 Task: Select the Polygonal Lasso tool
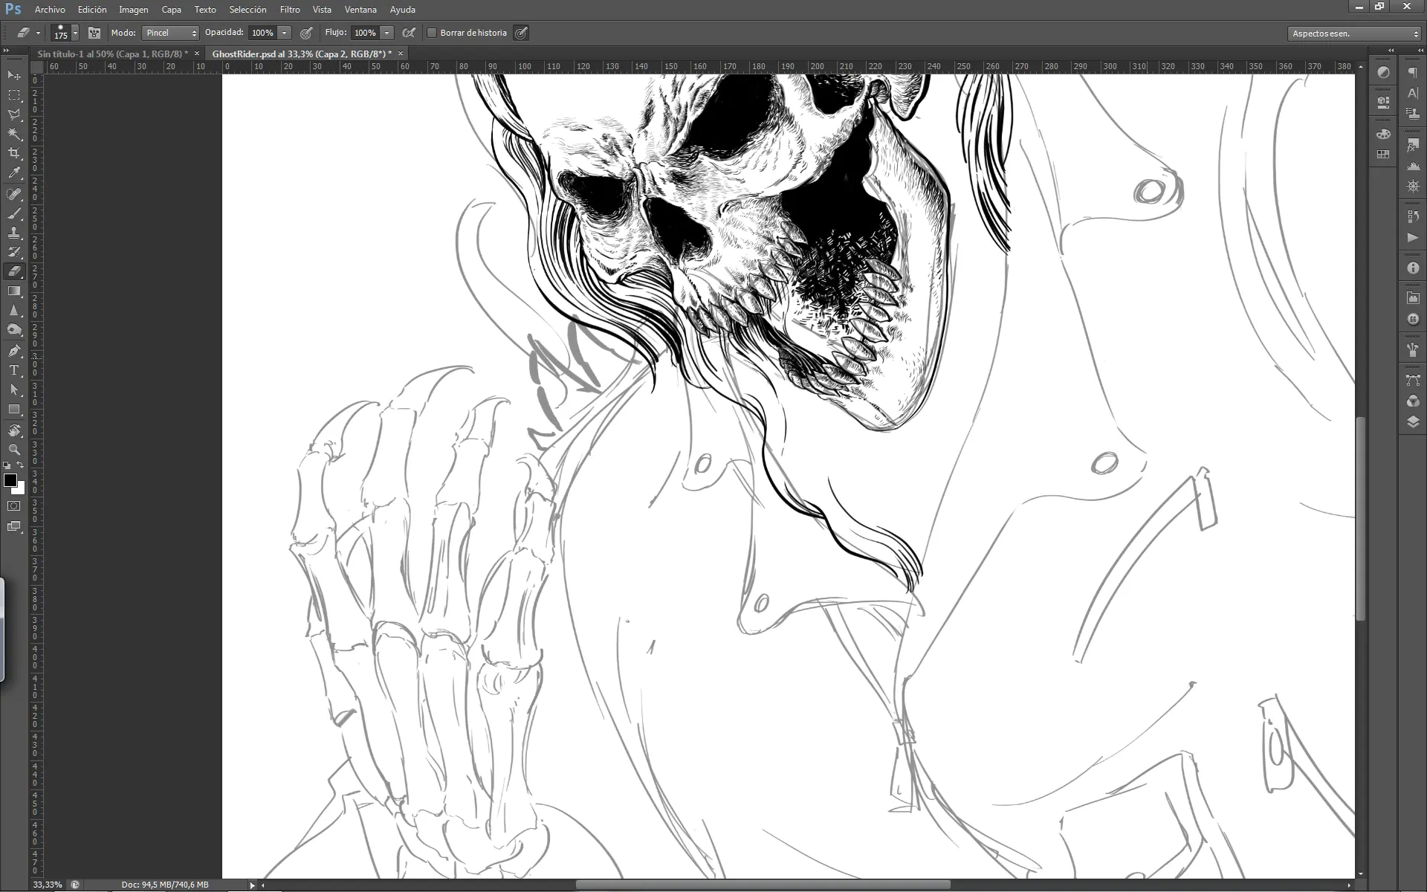pyautogui.click(x=14, y=114)
